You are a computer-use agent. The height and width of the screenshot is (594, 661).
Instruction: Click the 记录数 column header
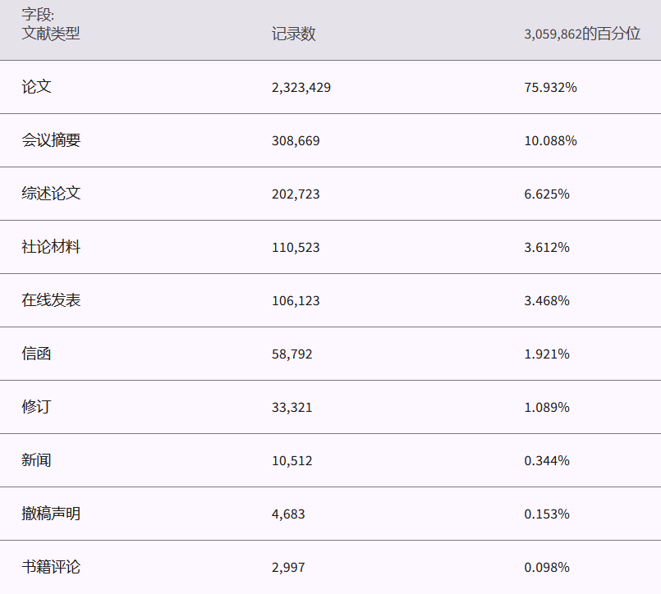click(293, 34)
